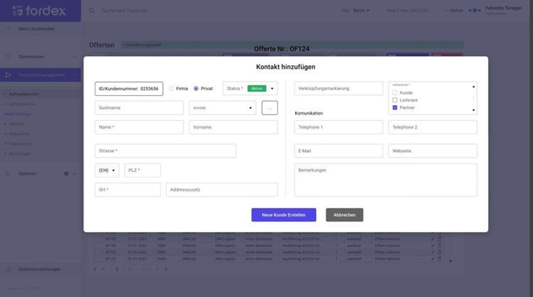Click the Transportmanagement sidebar icon
533x297 pixels.
point(8,75)
